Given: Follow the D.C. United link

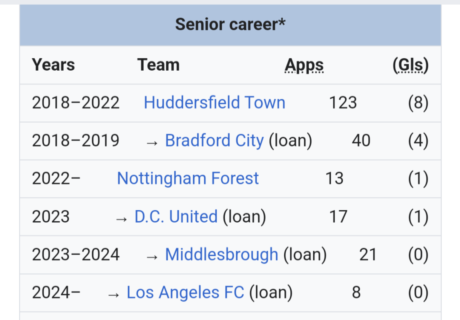Looking at the screenshot, I should (176, 216).
